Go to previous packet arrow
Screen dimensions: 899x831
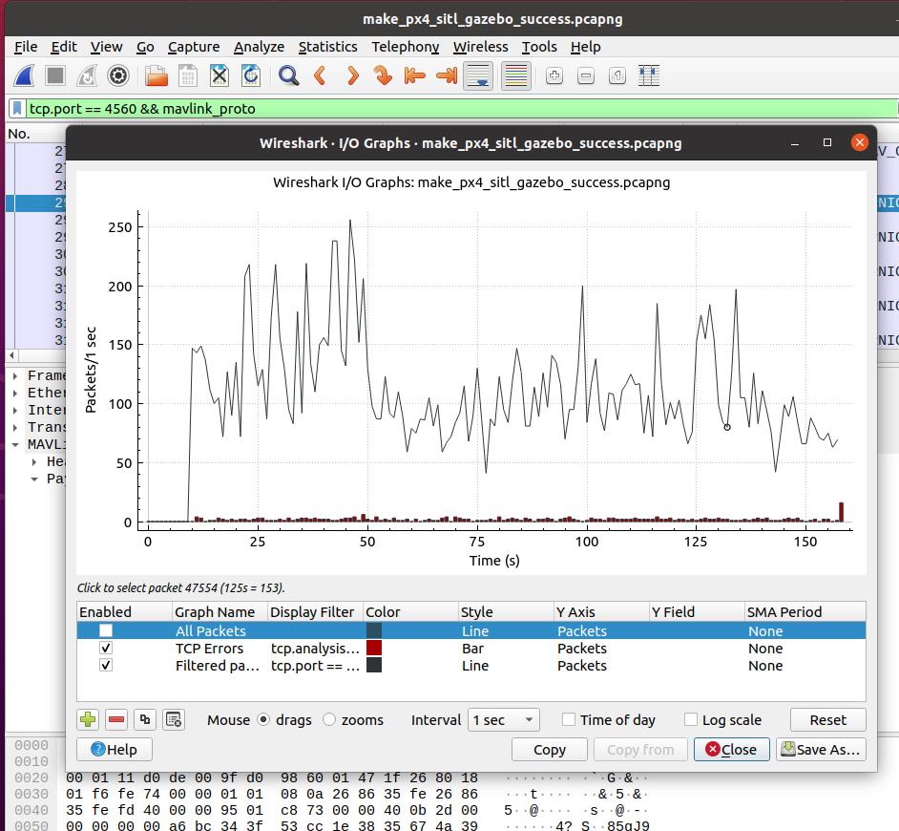point(321,75)
